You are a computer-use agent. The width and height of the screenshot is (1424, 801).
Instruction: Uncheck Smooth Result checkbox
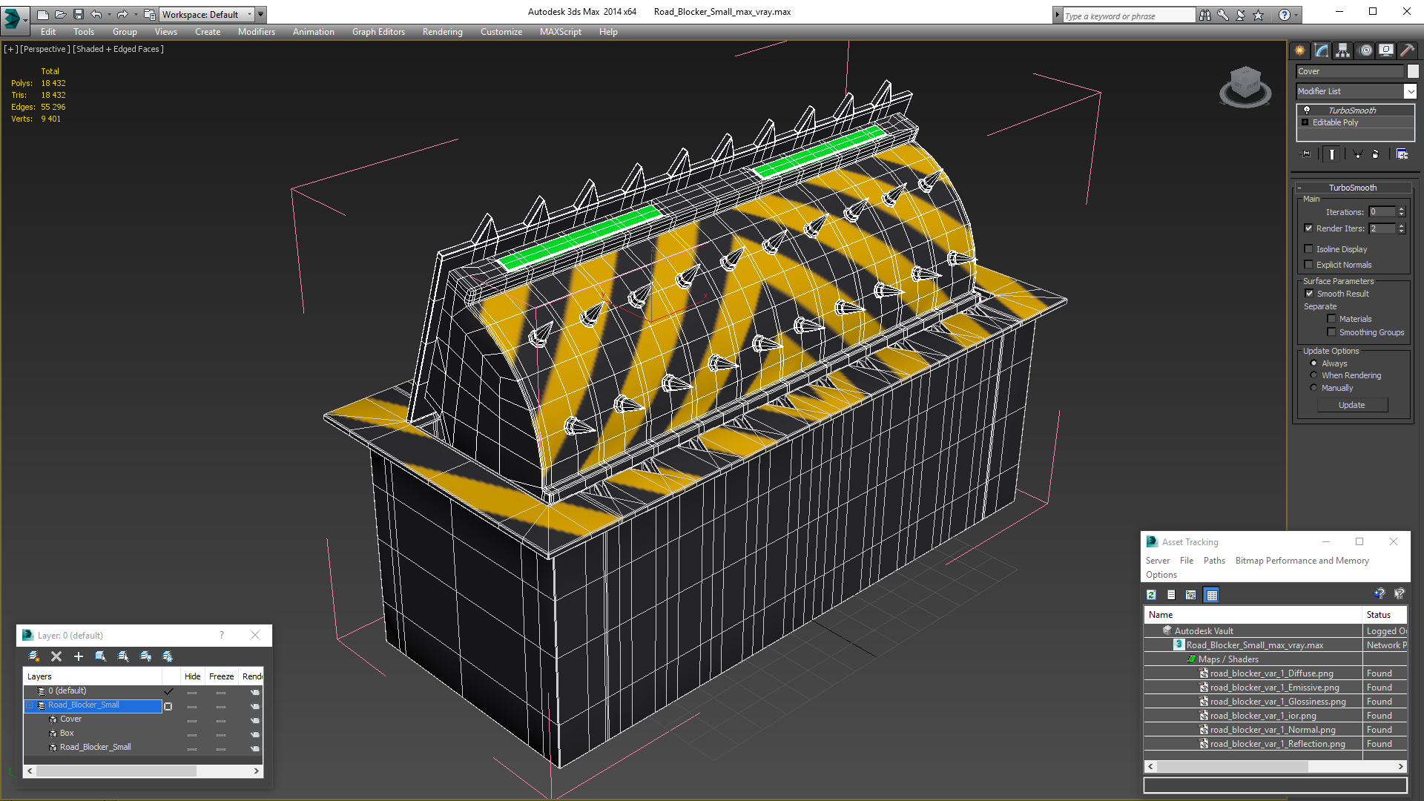click(1309, 294)
